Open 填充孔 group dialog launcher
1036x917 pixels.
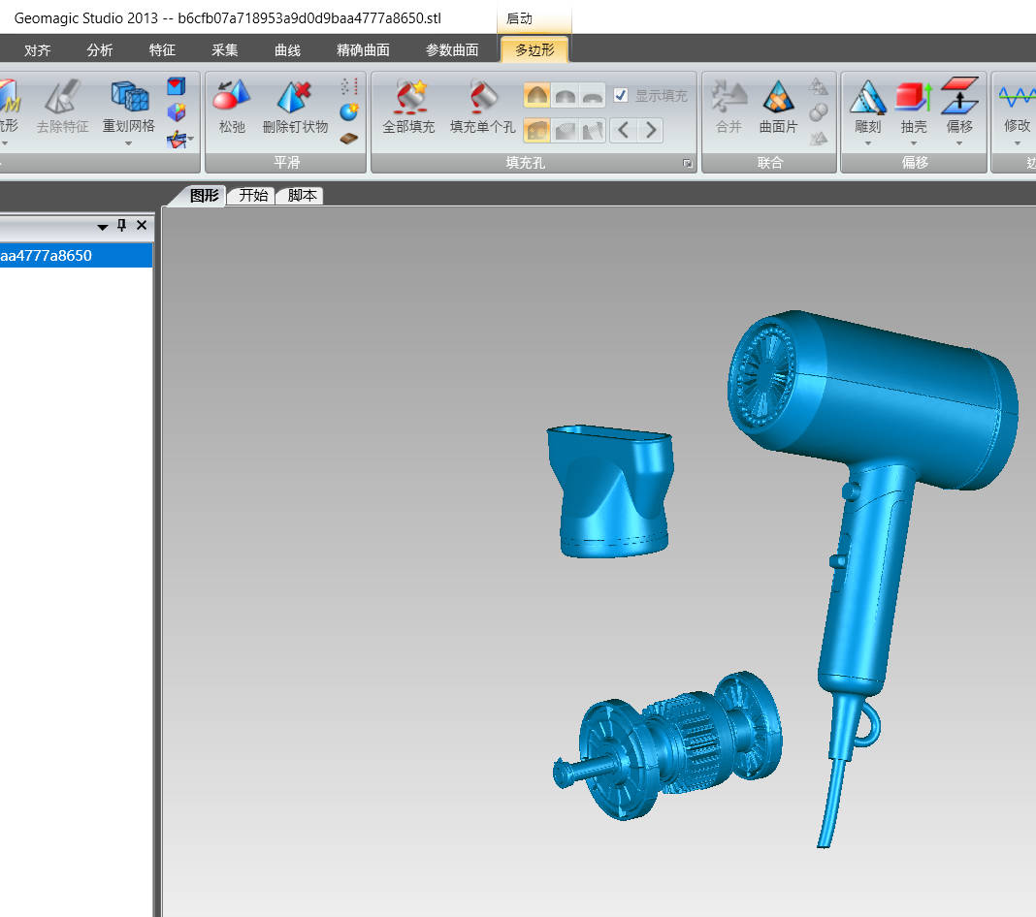click(688, 164)
